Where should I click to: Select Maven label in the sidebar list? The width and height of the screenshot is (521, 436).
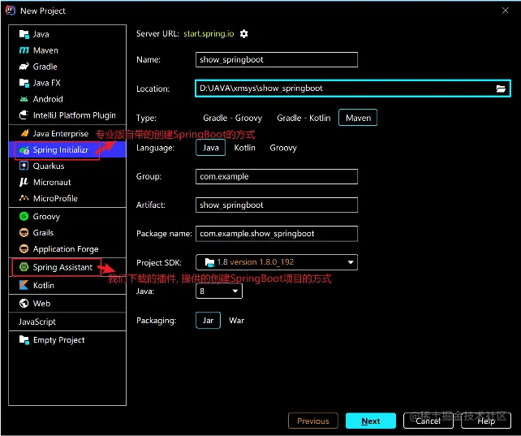[x=45, y=50]
